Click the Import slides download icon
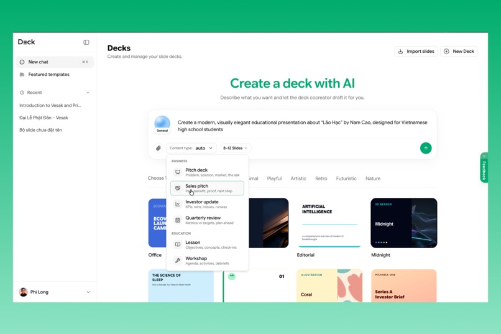This screenshot has height=334, width=501. pyautogui.click(x=400, y=52)
